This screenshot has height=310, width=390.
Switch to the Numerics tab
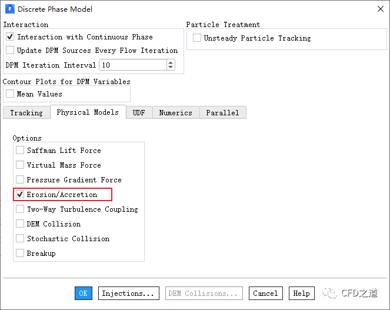[x=176, y=113]
